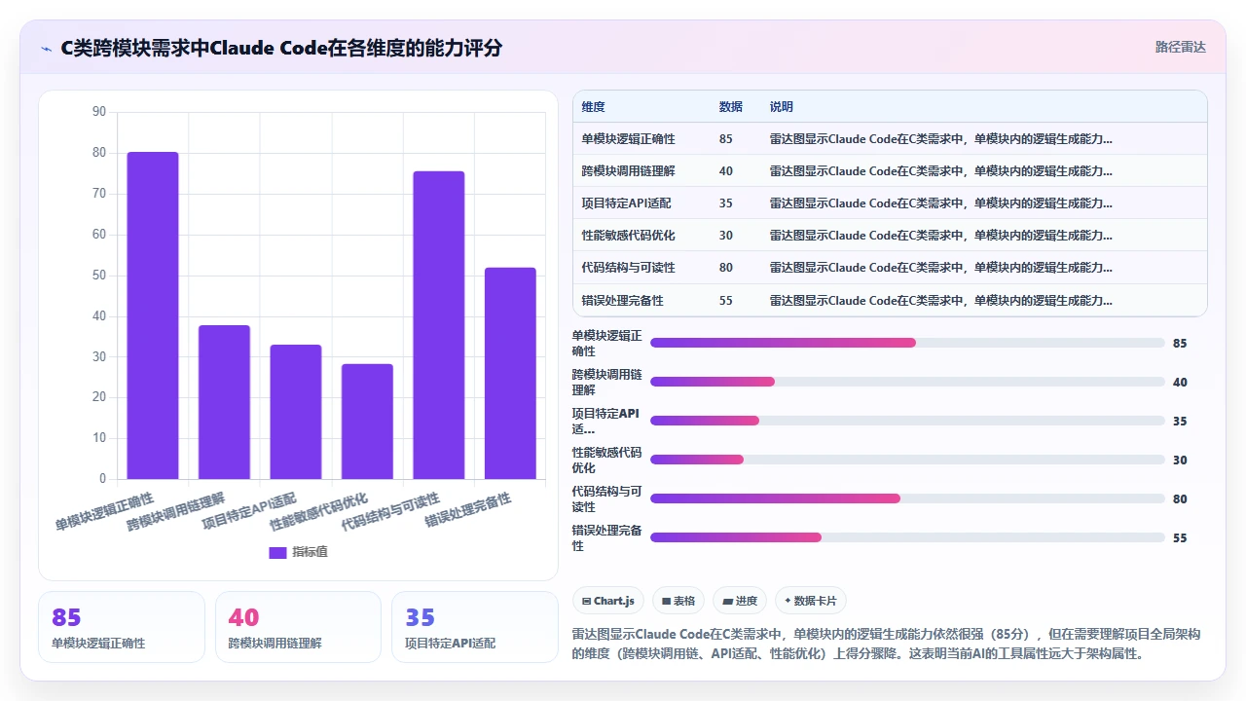Click the x-axis label 错误处理完备性
Image resolution: width=1246 pixels, height=701 pixels.
[469, 510]
